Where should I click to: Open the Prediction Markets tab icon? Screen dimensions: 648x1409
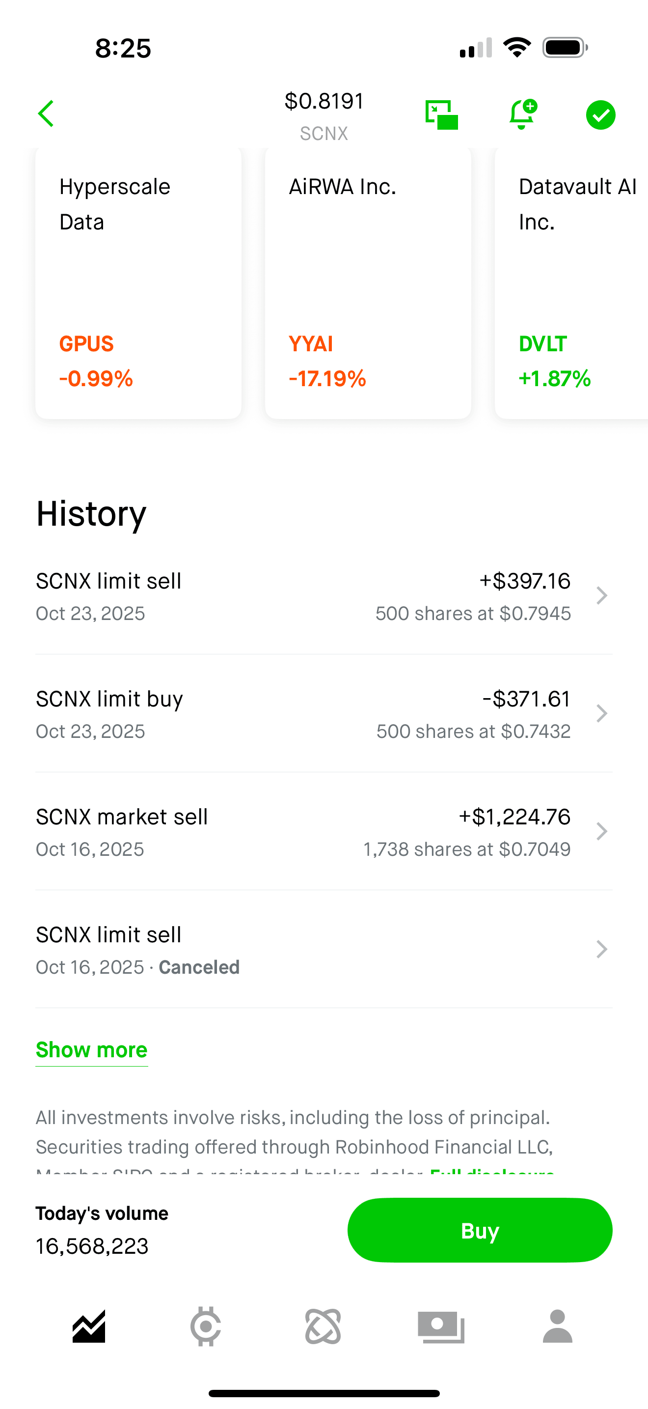[323, 1326]
